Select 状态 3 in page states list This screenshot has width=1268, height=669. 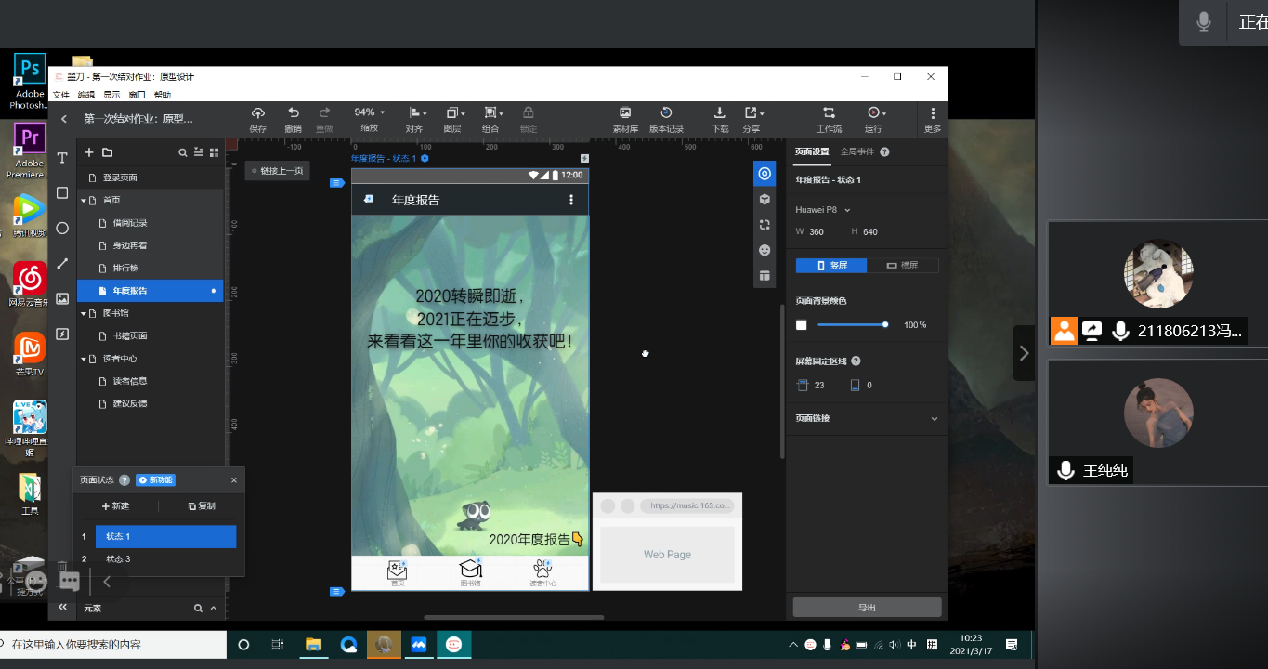pos(165,559)
